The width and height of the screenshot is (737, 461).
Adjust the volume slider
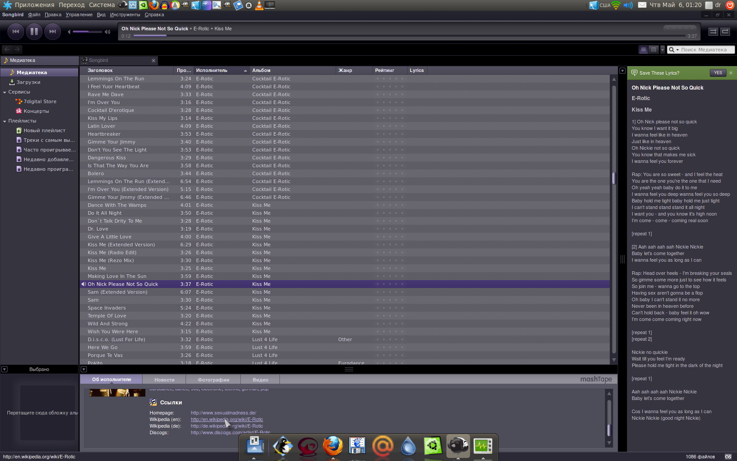coord(87,32)
